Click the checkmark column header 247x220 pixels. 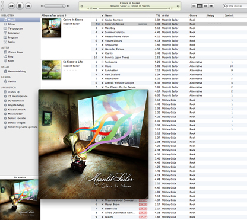click(x=102, y=15)
